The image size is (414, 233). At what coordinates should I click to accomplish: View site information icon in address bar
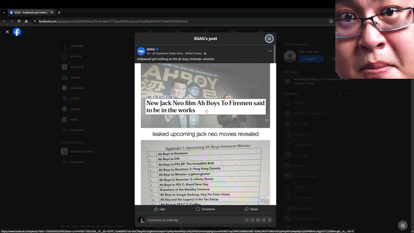[35, 21]
